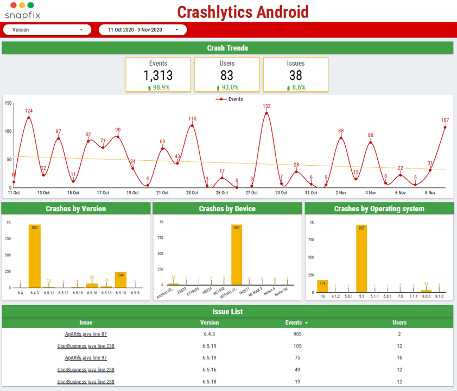Click the 16 users cell
This screenshot has width=457, height=391.
(399, 358)
